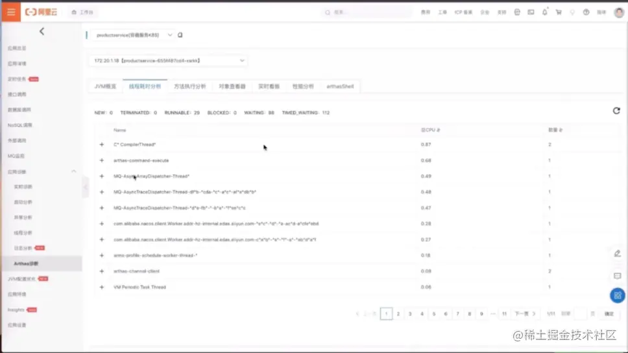Refresh the thread list table
Screen dimensions: 628x353
click(616, 110)
